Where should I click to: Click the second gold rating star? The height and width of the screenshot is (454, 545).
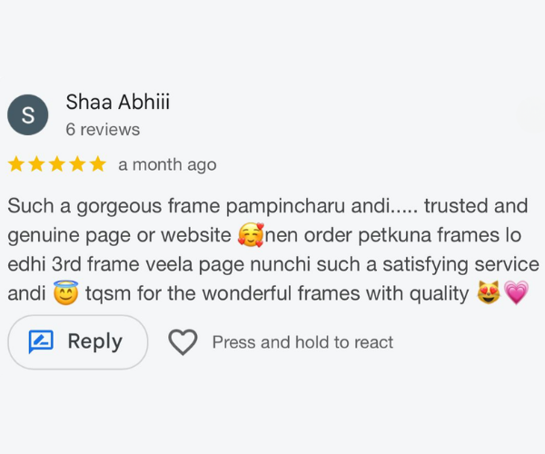pos(36,164)
